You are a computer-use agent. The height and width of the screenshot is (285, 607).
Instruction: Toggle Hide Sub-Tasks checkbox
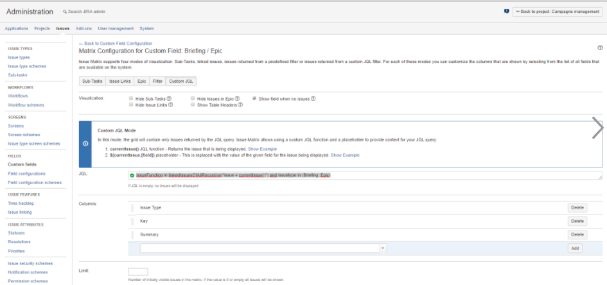tap(131, 99)
